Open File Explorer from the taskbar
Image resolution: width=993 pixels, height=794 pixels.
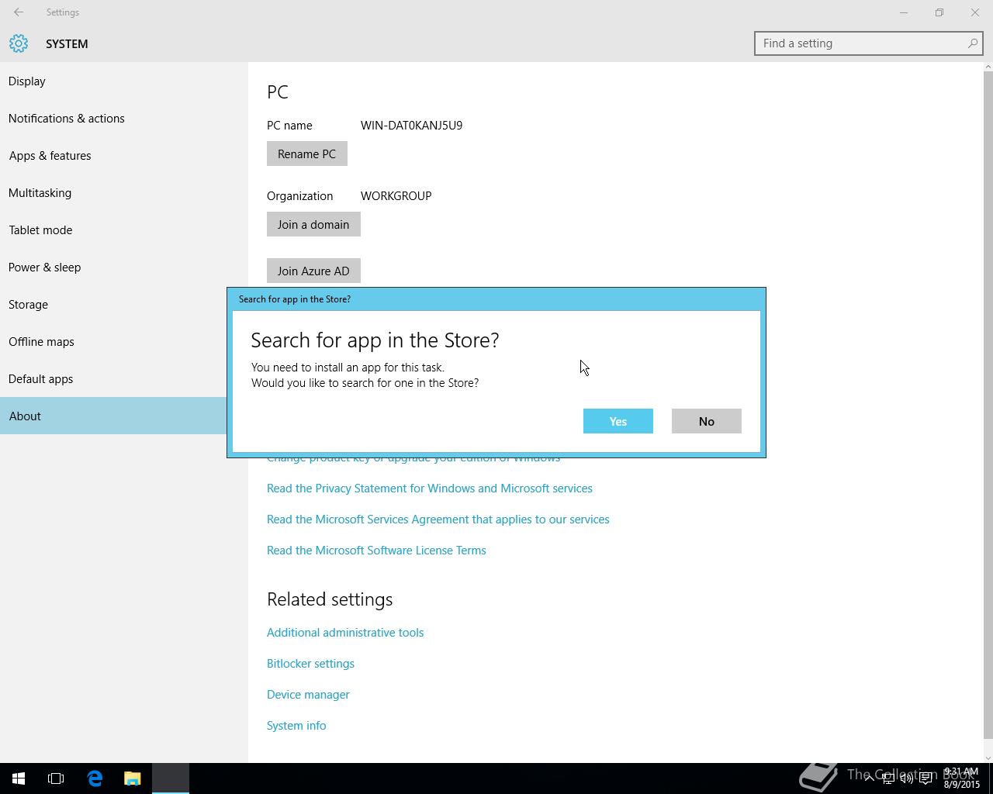tap(132, 778)
